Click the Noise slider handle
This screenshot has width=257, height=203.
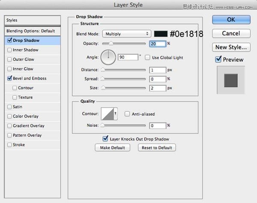pos(102,125)
